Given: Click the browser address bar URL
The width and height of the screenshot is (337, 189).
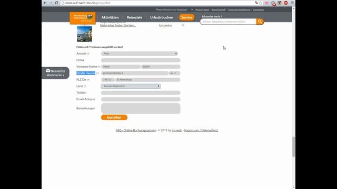Looking at the screenshot, I should tap(88, 3).
